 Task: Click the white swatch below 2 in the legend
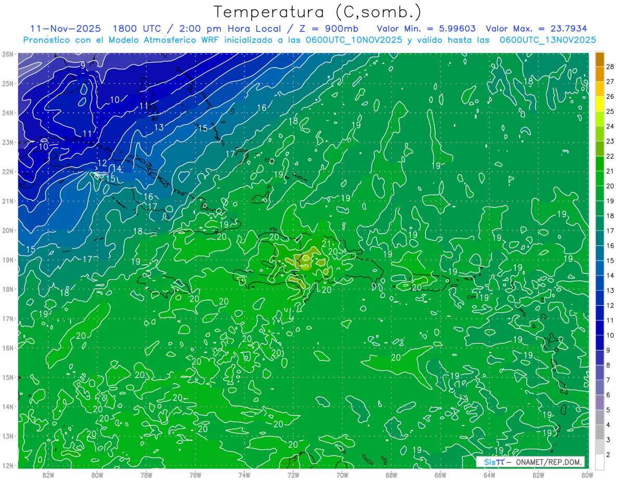click(600, 461)
